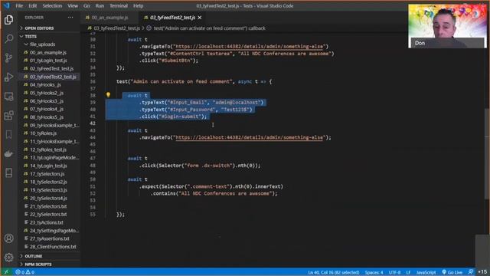Collapse the TESTS folder section

click(x=49, y=36)
